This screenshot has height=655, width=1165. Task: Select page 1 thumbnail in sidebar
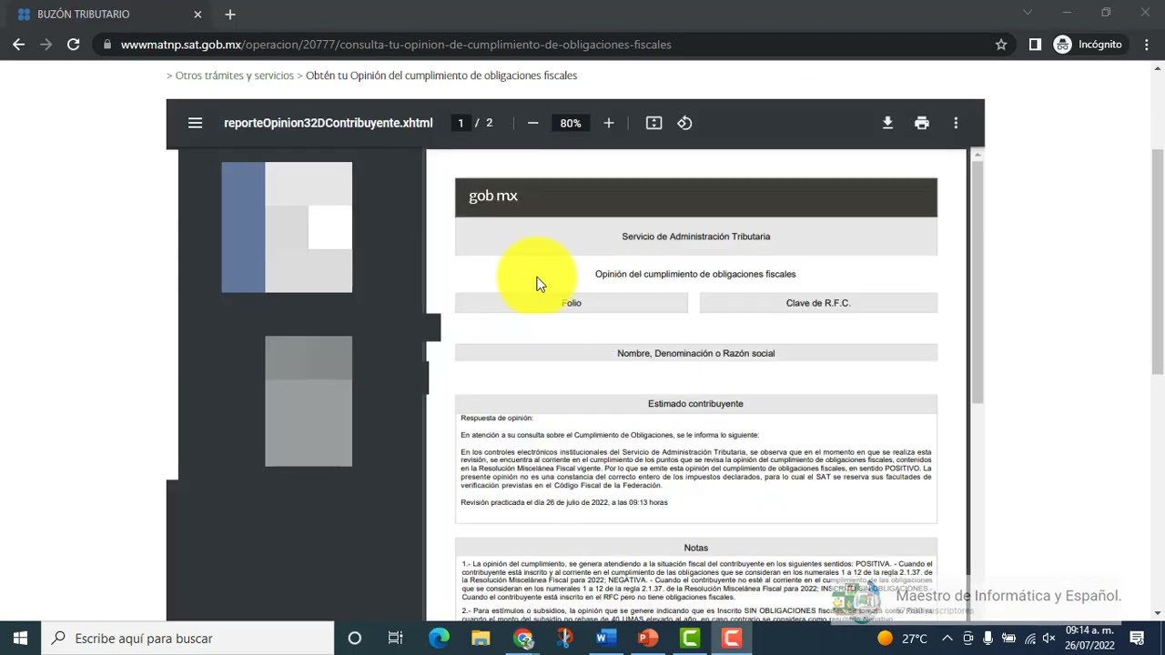pyautogui.click(x=287, y=227)
